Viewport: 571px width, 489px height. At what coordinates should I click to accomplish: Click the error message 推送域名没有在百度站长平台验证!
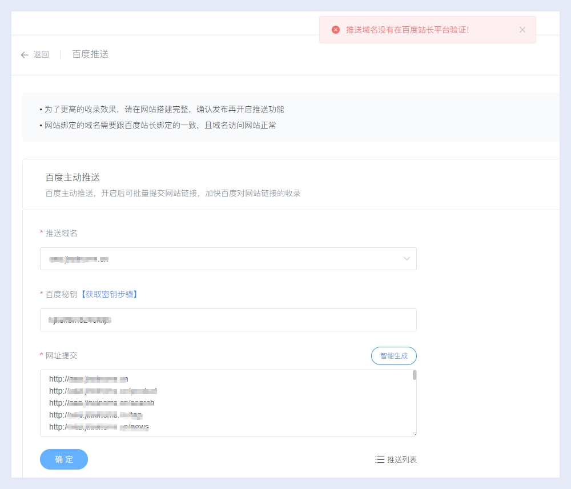point(408,30)
